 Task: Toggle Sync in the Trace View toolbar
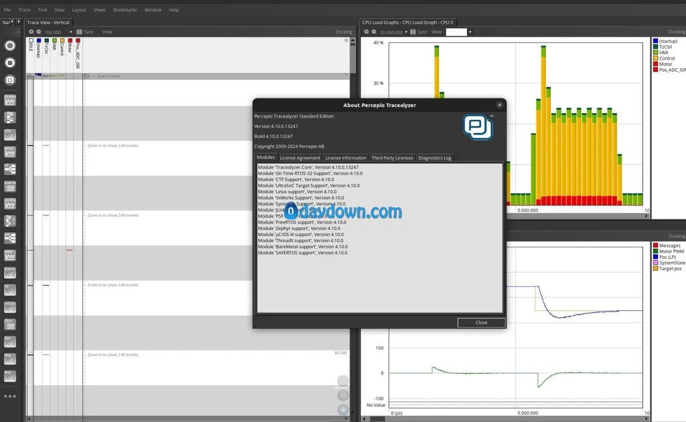coord(85,32)
